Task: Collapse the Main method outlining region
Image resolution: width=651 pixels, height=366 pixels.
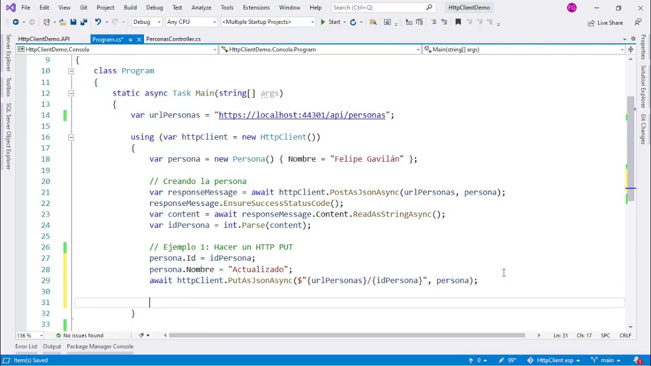Action: point(71,94)
